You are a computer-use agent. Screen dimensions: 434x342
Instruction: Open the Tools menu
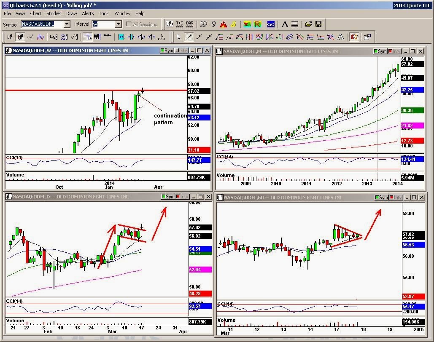pyautogui.click(x=104, y=13)
